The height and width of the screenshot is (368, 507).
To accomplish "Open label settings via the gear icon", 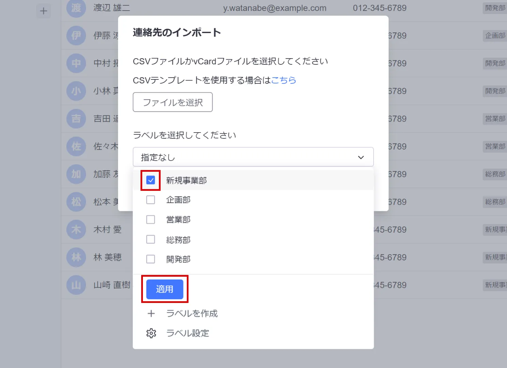I will click(x=151, y=333).
